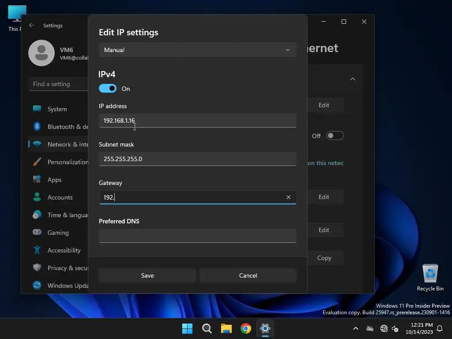Click the Bluetooth icon in sidebar
This screenshot has width=452, height=339.
coord(37,126)
